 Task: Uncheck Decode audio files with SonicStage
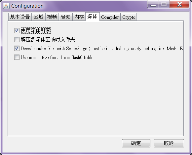pyautogui.click(x=17, y=48)
